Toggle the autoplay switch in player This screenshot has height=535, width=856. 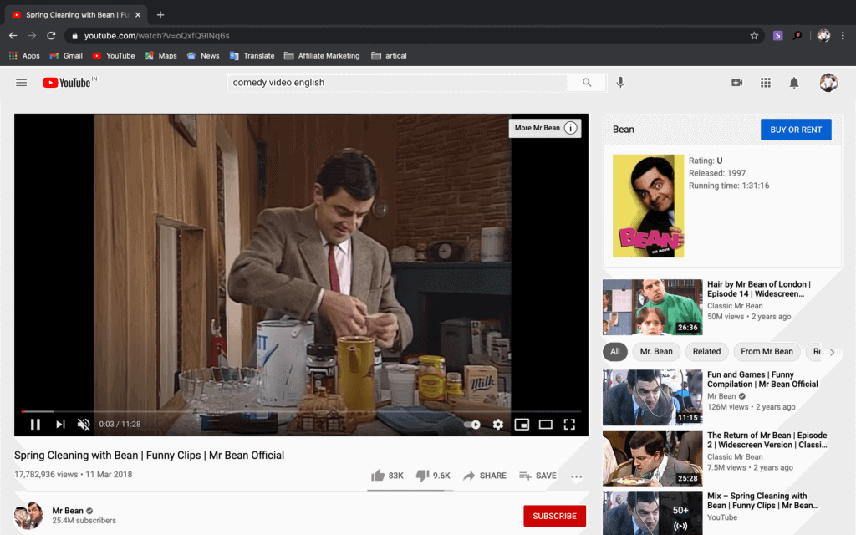473,424
